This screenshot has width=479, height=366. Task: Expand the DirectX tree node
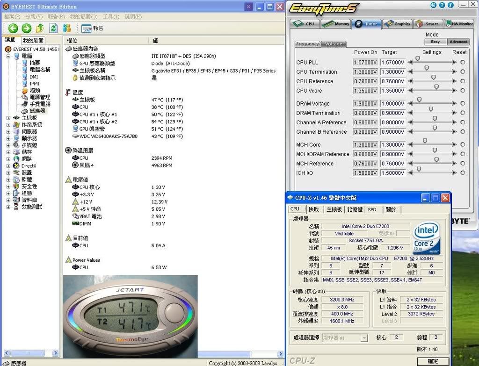pyautogui.click(x=8, y=166)
